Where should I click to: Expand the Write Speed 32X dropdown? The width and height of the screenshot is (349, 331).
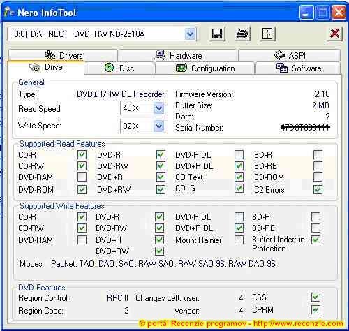click(x=159, y=126)
